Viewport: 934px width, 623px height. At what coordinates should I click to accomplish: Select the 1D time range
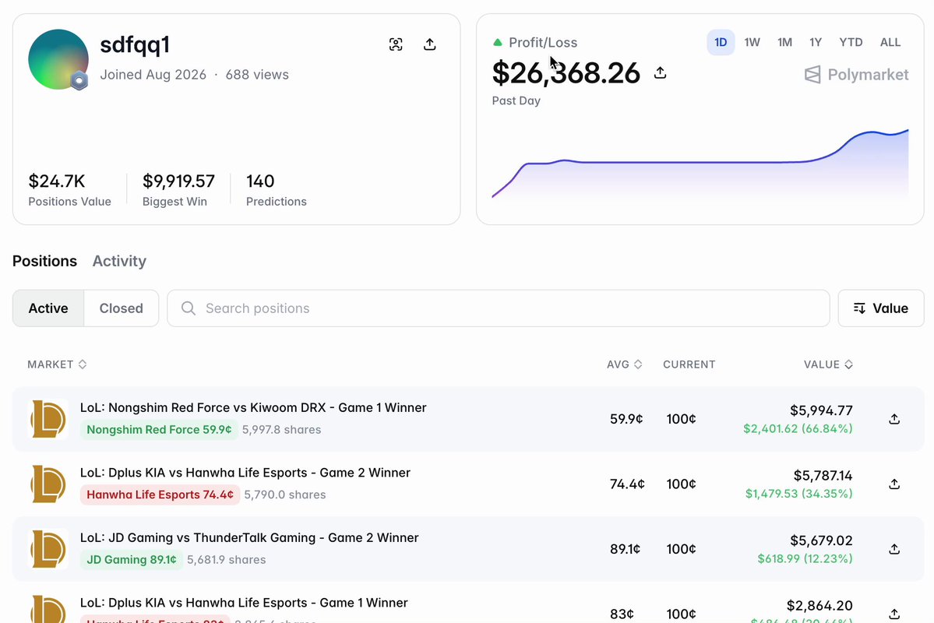tap(721, 42)
